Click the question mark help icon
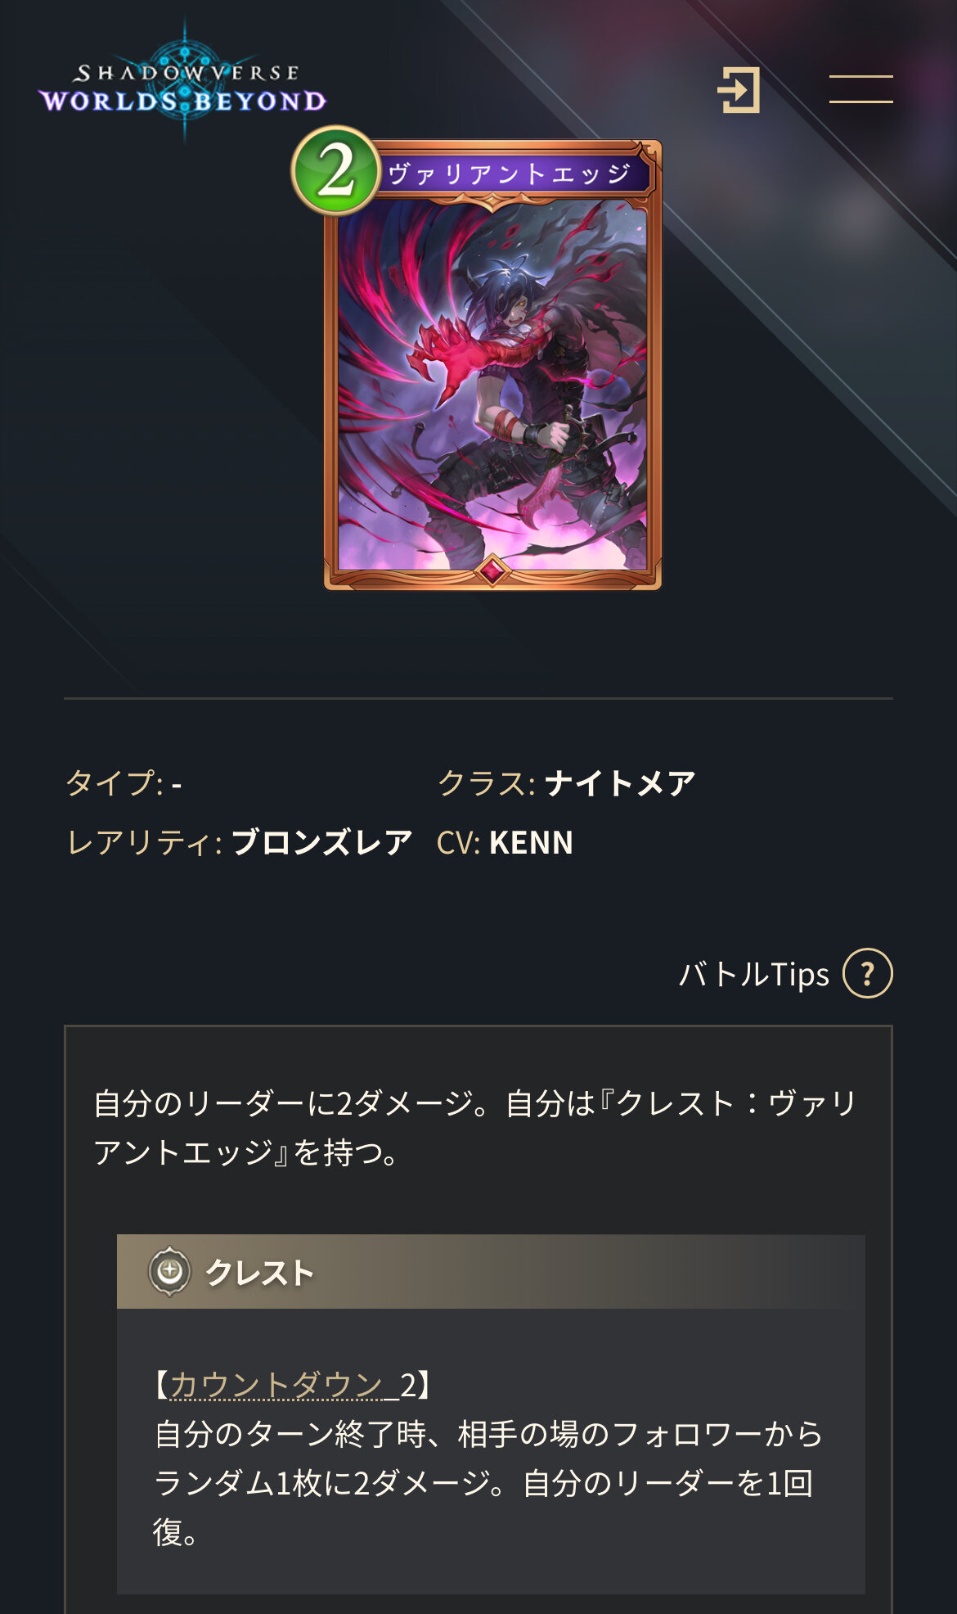The height and width of the screenshot is (1614, 957). click(x=868, y=973)
